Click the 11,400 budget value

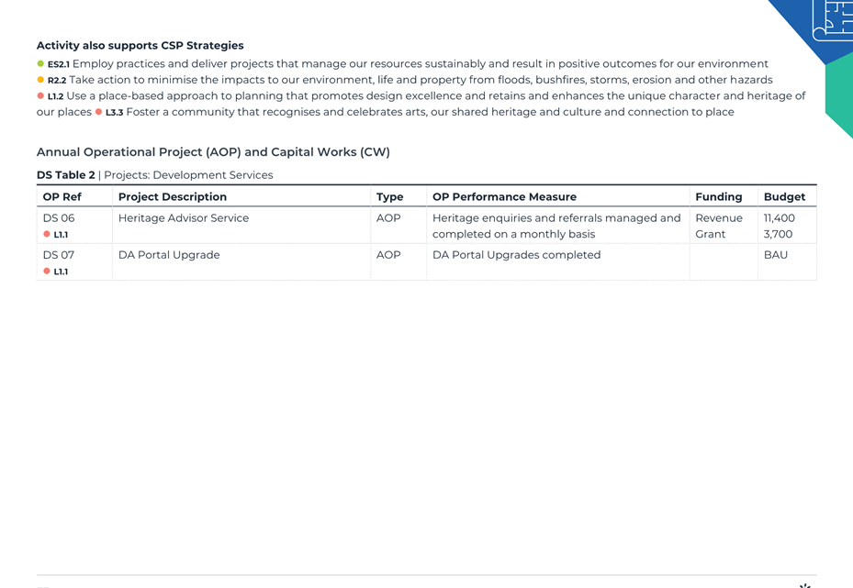(779, 218)
